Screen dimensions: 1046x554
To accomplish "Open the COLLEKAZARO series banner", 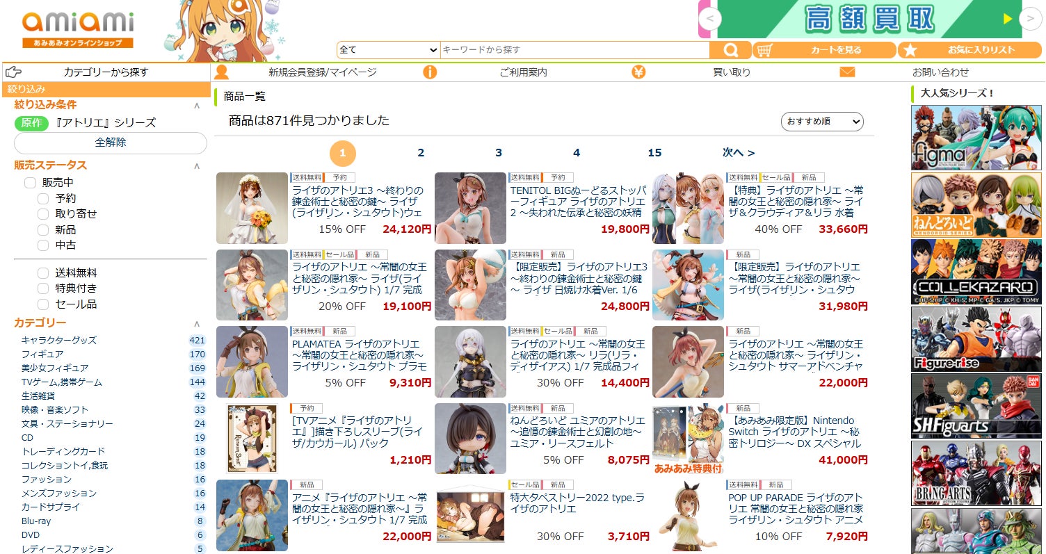I will click(976, 272).
